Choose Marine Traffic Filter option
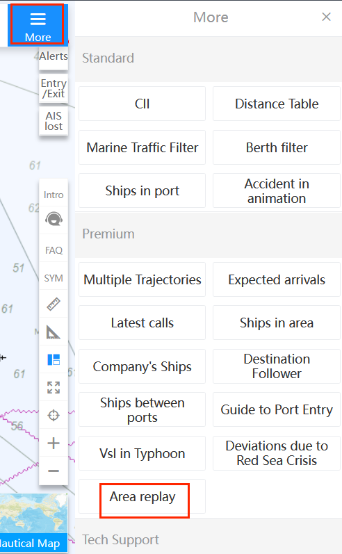The image size is (342, 554). click(142, 147)
